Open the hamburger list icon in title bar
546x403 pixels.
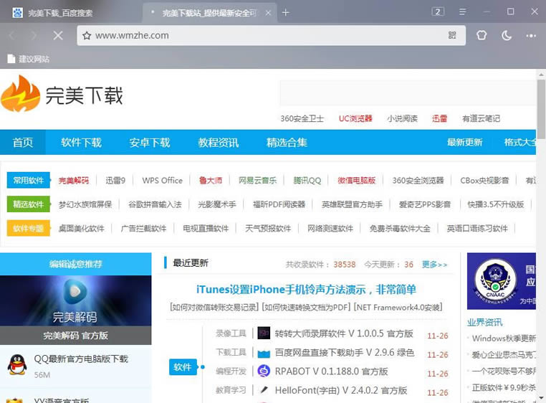click(462, 12)
